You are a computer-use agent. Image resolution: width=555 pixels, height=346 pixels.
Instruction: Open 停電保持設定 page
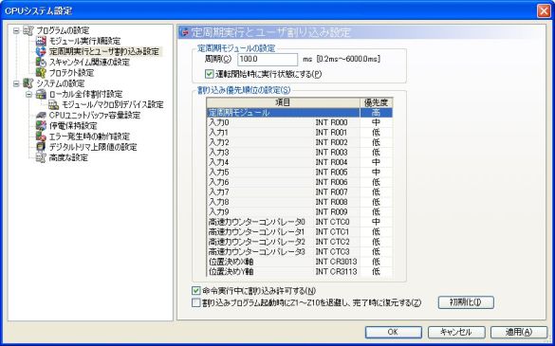tap(73, 126)
